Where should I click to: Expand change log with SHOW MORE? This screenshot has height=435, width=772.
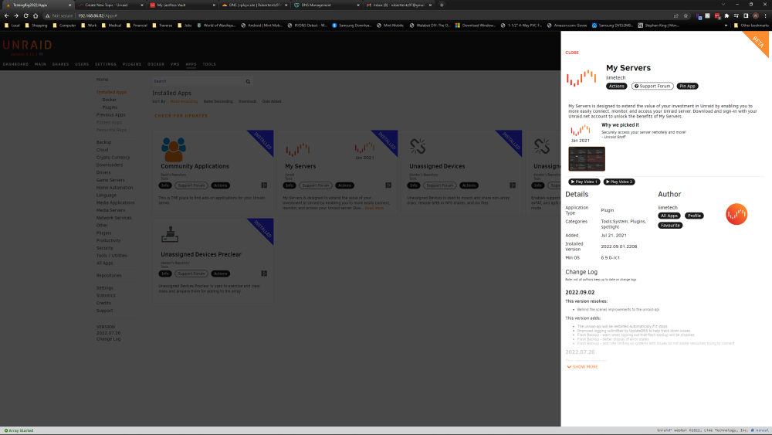[582, 367]
